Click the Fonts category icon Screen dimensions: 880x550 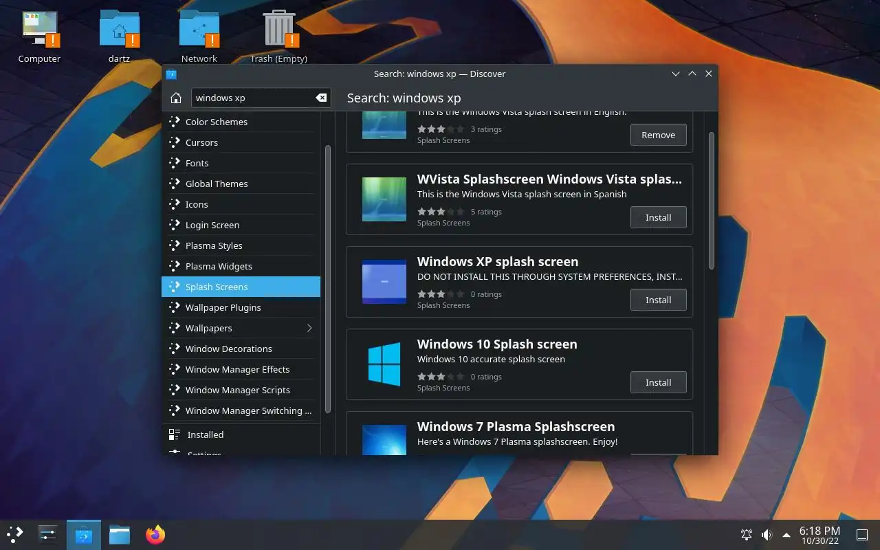[x=174, y=163]
